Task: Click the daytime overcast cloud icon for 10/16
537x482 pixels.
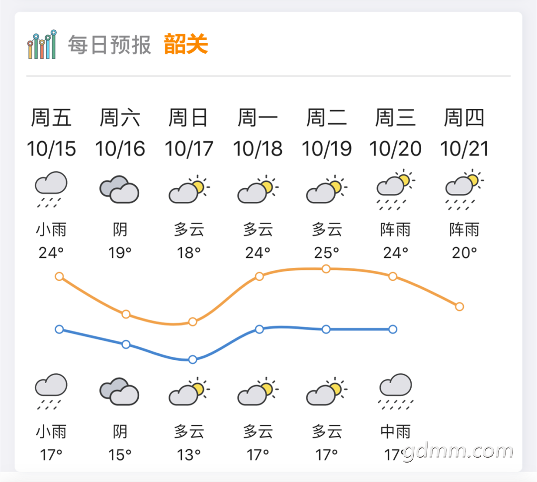Action: coord(119,190)
